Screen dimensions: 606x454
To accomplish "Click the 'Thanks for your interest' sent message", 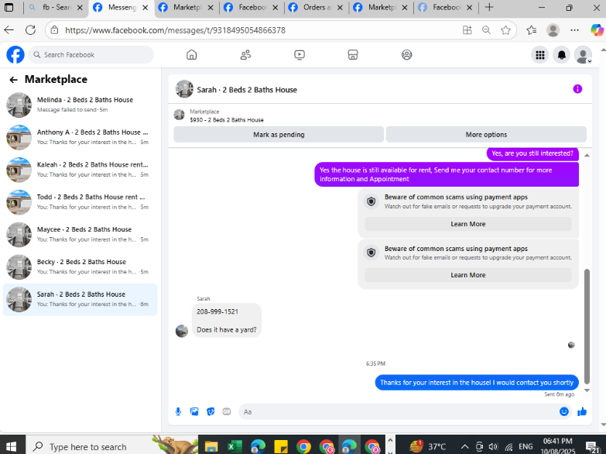I will pyautogui.click(x=477, y=383).
